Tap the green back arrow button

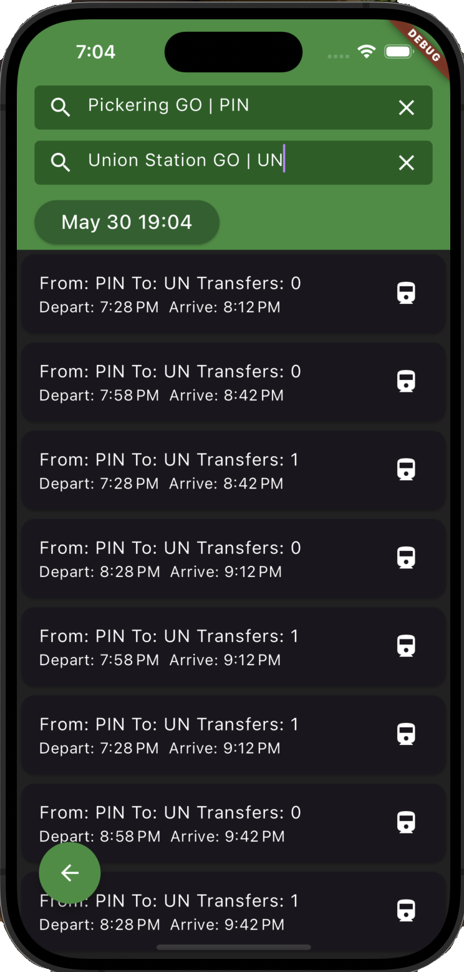[70, 873]
